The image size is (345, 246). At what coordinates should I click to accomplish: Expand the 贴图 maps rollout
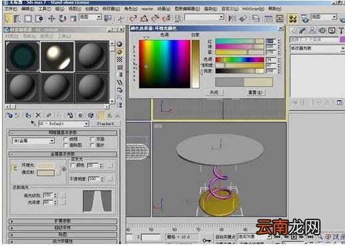[x=63, y=235]
